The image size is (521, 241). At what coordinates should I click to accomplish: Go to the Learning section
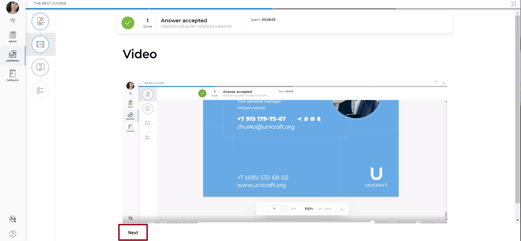13,56
